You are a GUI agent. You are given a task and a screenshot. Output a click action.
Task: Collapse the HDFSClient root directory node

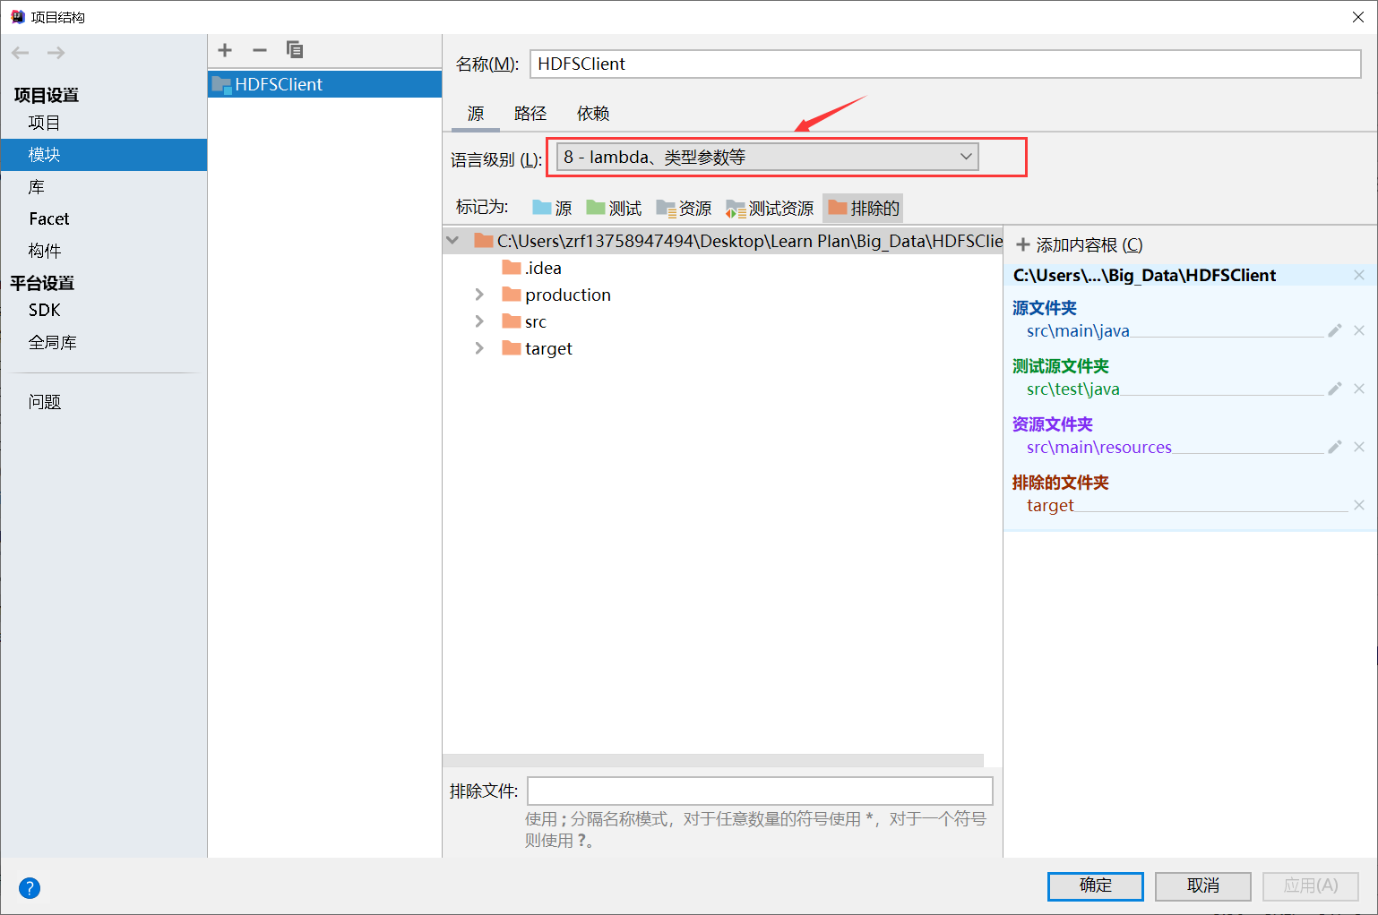pos(452,240)
